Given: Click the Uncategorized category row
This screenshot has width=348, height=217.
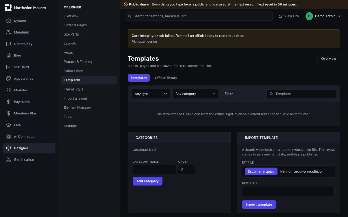Looking at the screenshot, I should pyautogui.click(x=179, y=149).
